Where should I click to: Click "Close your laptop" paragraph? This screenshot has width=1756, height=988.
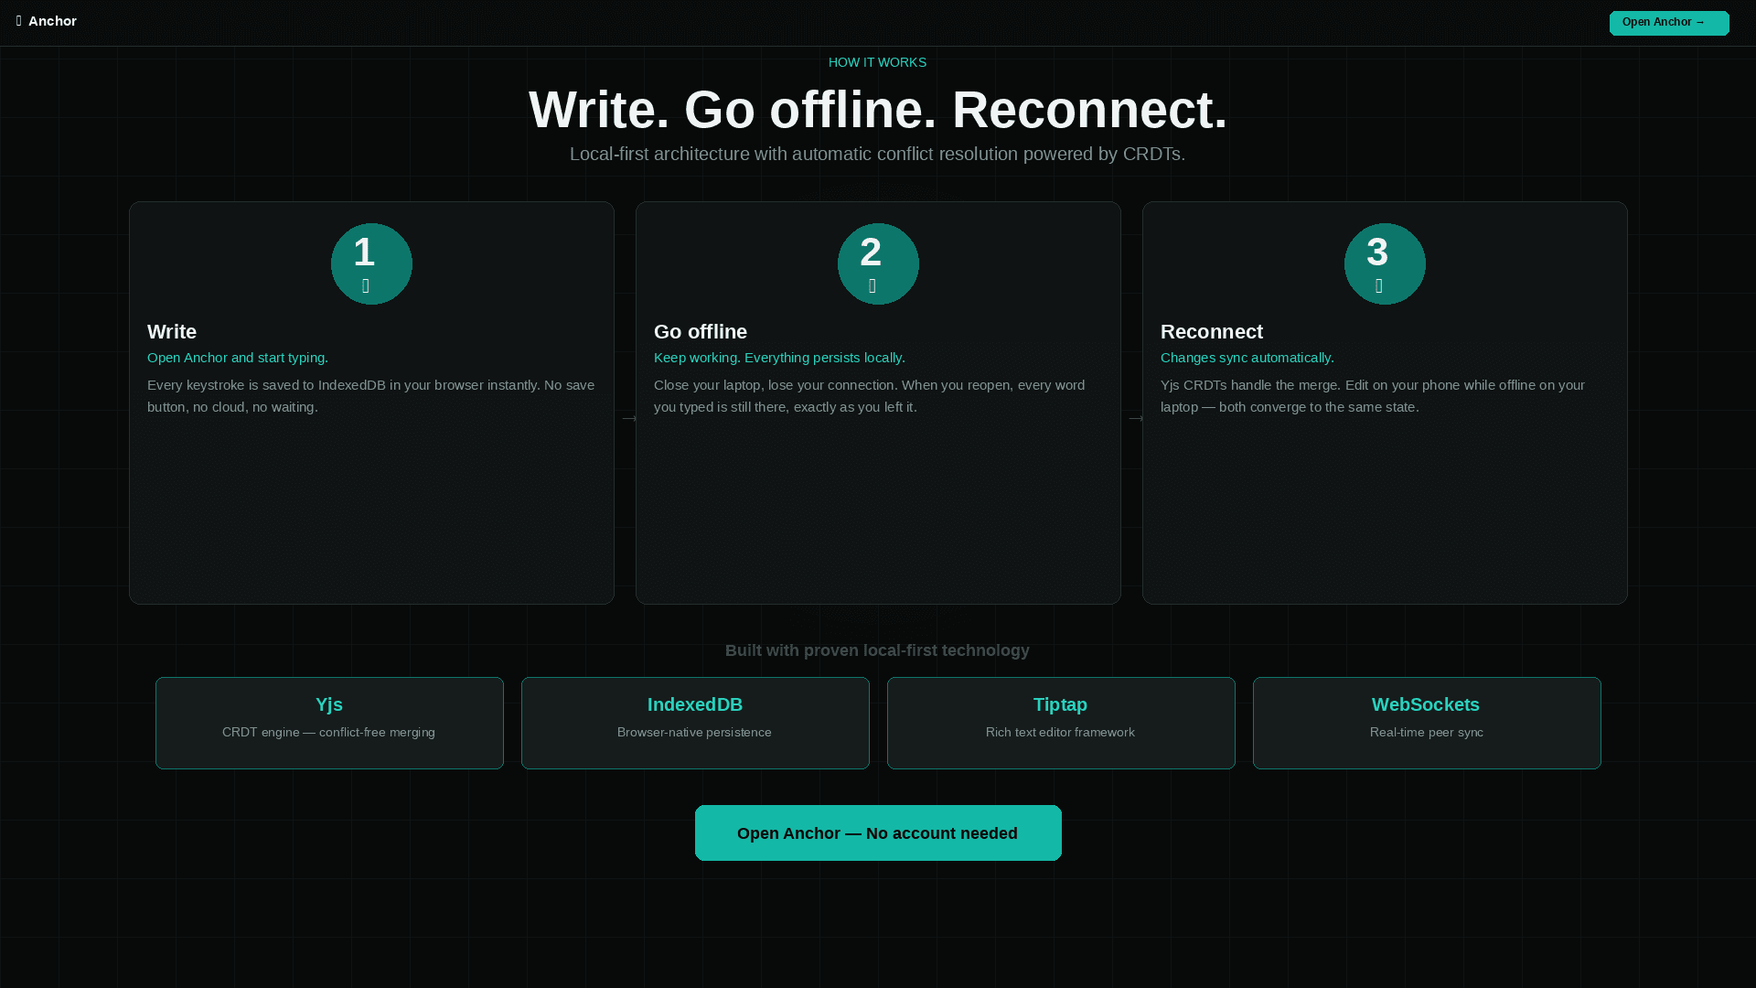870,396
